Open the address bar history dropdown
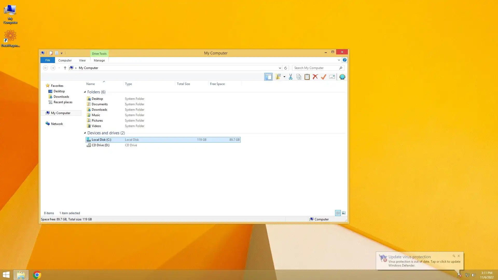Viewport: 498px width, 280px height. (280, 68)
